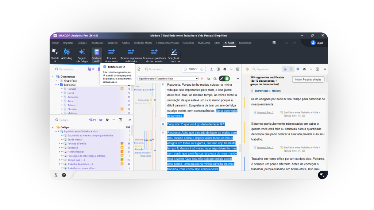Viewport: 374px width, 210px height.
Task: Open the Chat de IA tool
Action: coord(55,55)
